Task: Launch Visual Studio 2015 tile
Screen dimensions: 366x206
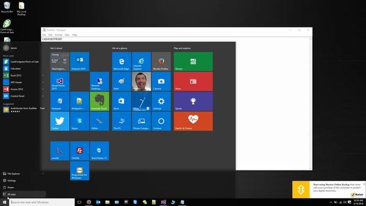Action: 59,81
